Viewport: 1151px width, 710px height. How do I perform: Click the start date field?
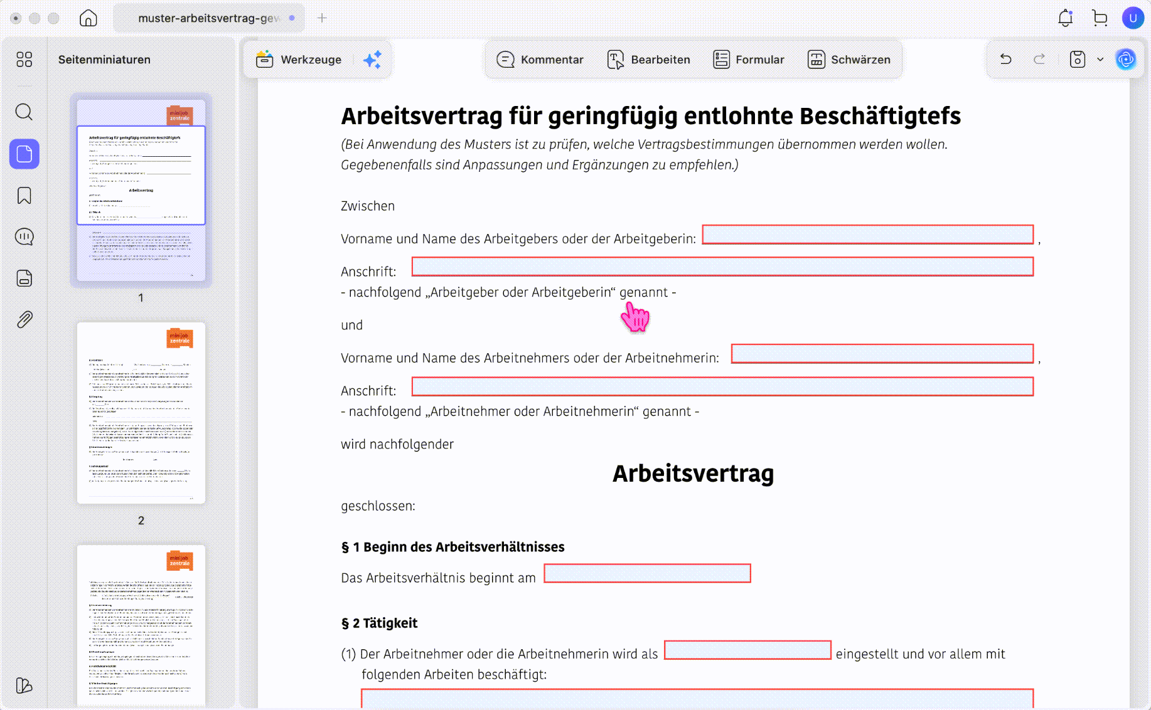[647, 573]
